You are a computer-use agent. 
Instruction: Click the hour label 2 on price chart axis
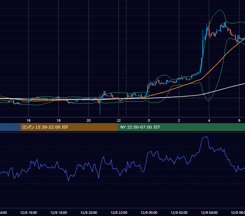pos(179,121)
